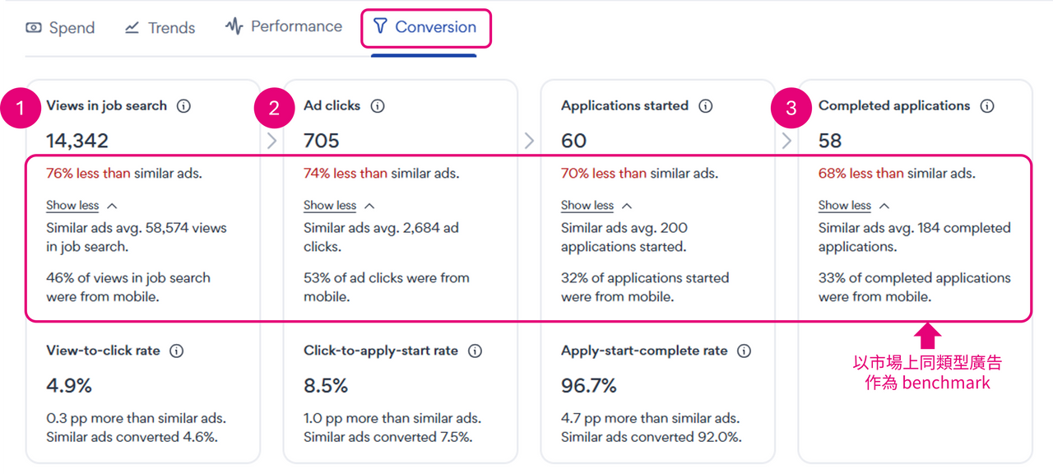Click the 4.9% view-to-click rate value

69,386
